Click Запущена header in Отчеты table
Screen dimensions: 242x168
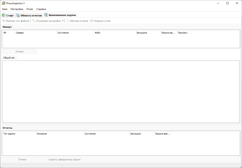[141, 134]
